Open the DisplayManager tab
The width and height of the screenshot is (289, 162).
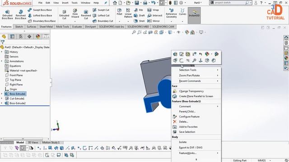[38, 36]
